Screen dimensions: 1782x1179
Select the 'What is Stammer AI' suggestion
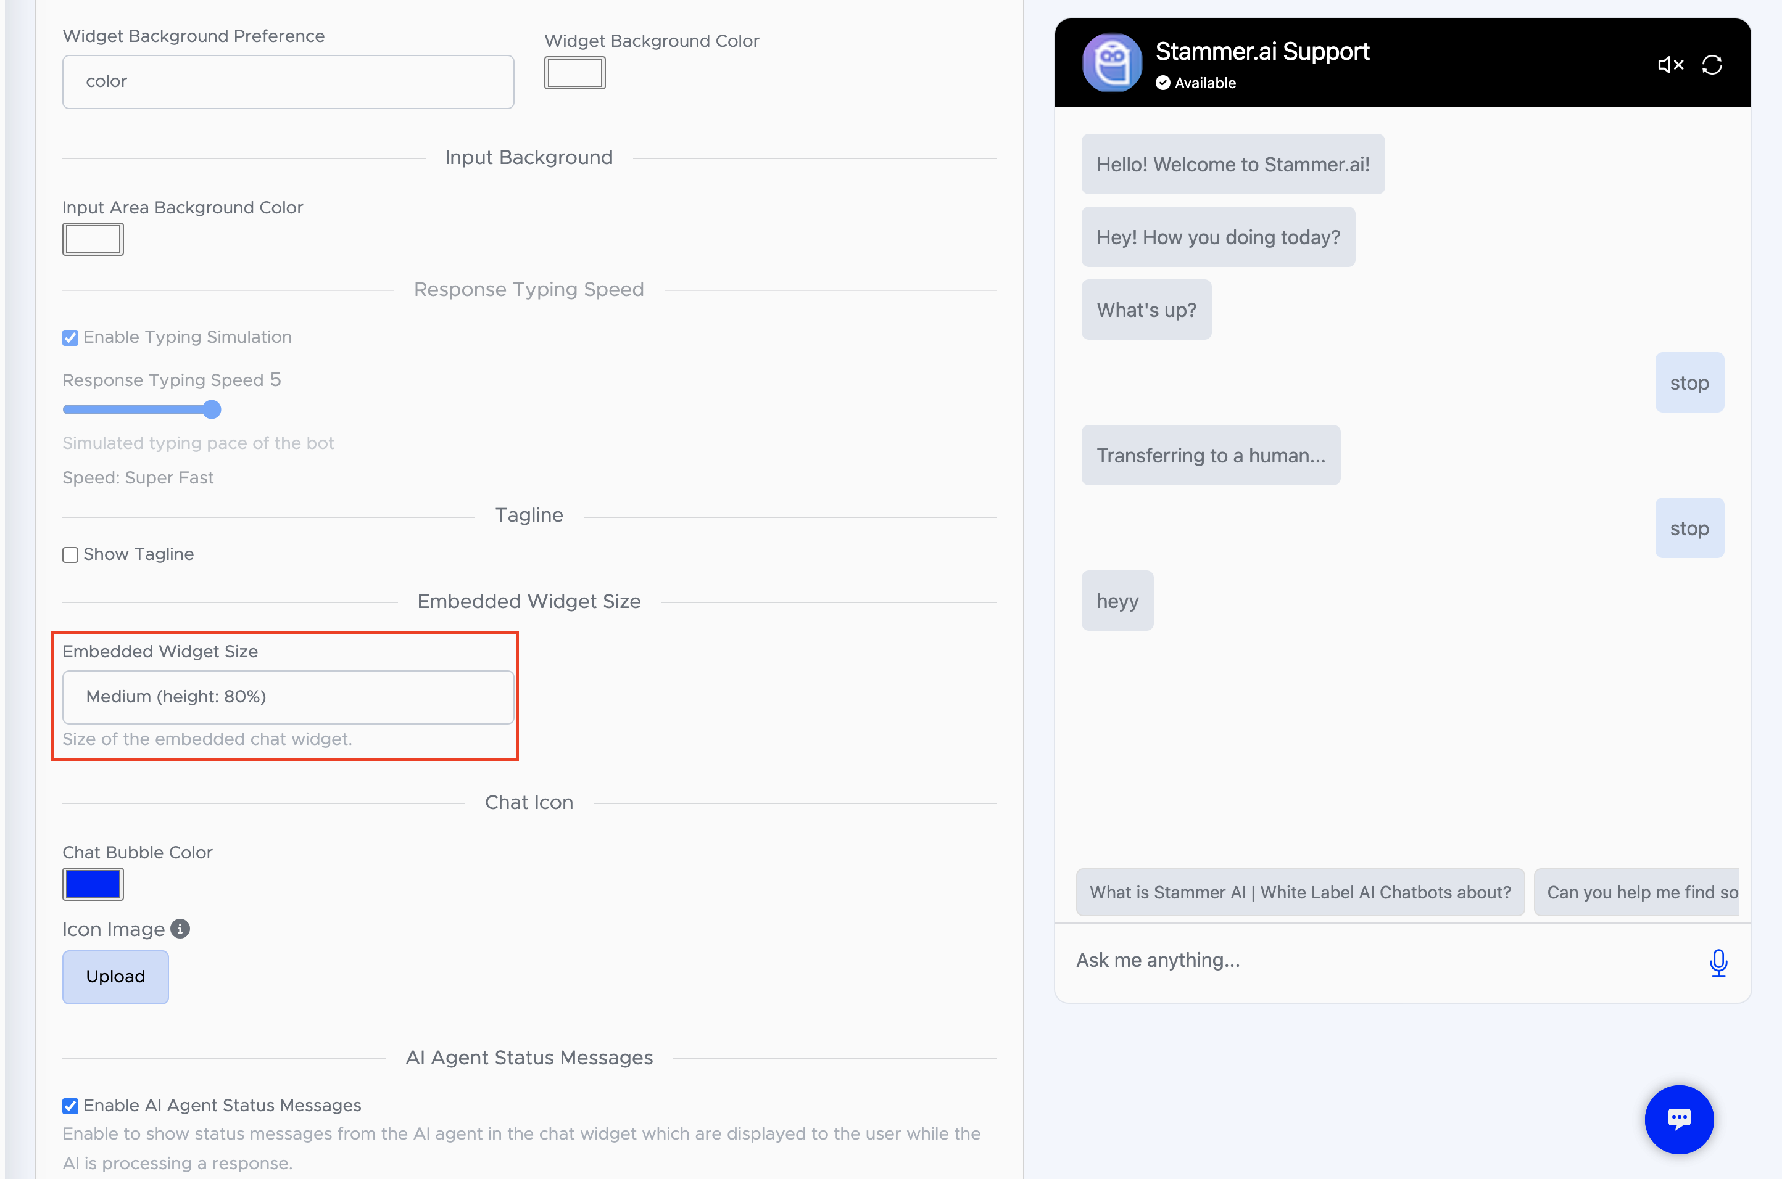pyautogui.click(x=1300, y=892)
